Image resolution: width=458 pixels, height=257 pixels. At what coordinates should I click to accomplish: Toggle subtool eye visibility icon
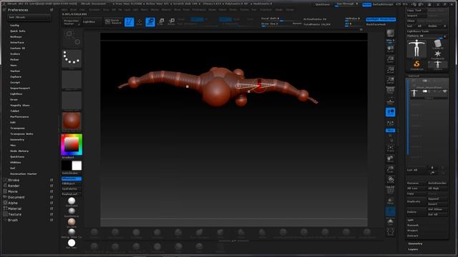tap(444, 91)
